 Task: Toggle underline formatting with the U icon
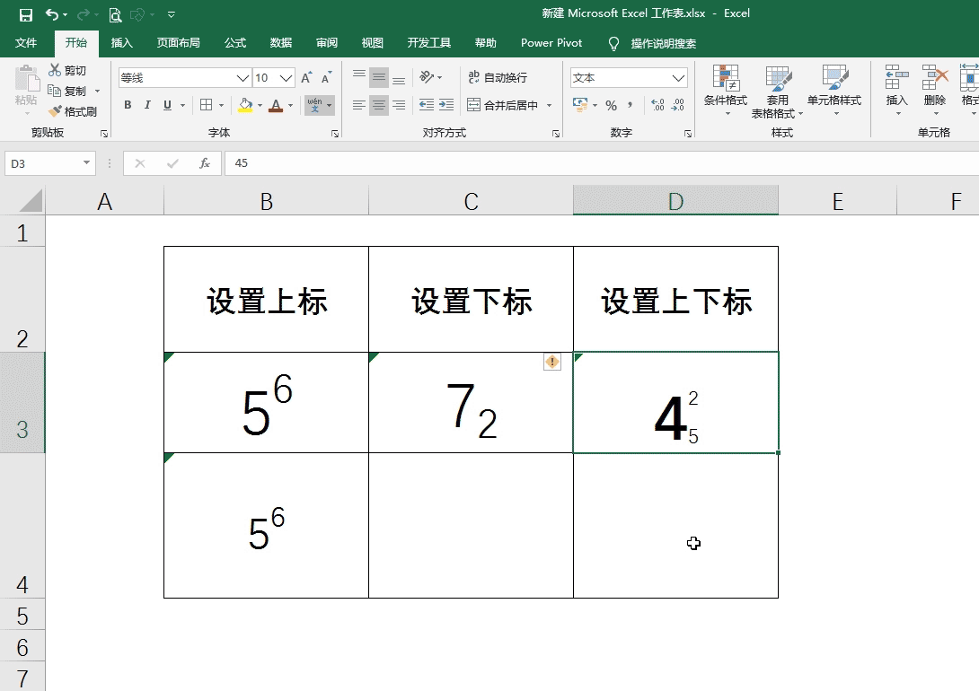pyautogui.click(x=167, y=105)
